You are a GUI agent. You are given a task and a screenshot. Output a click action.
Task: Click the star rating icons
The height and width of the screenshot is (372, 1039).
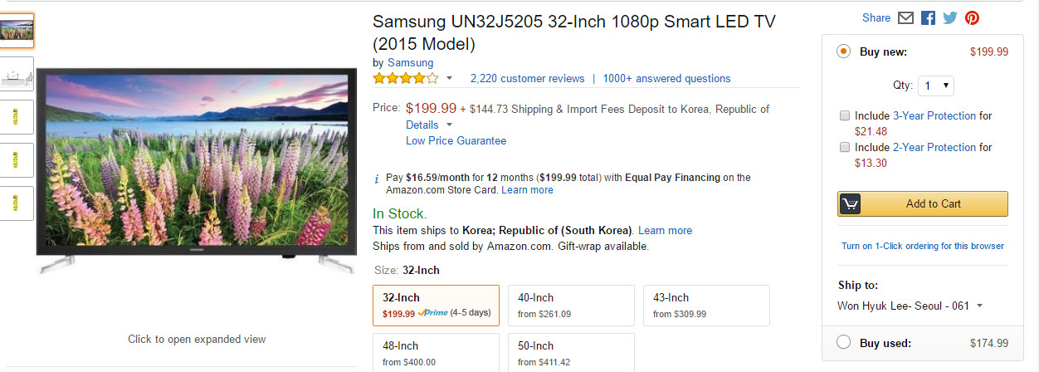coord(406,79)
